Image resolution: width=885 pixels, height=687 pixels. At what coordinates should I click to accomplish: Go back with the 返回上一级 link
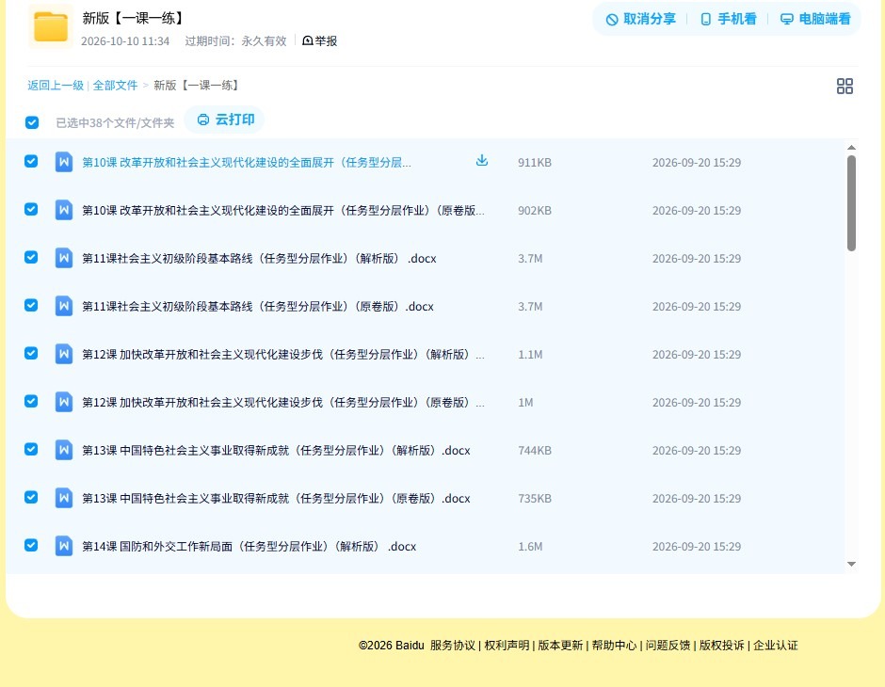click(x=56, y=86)
